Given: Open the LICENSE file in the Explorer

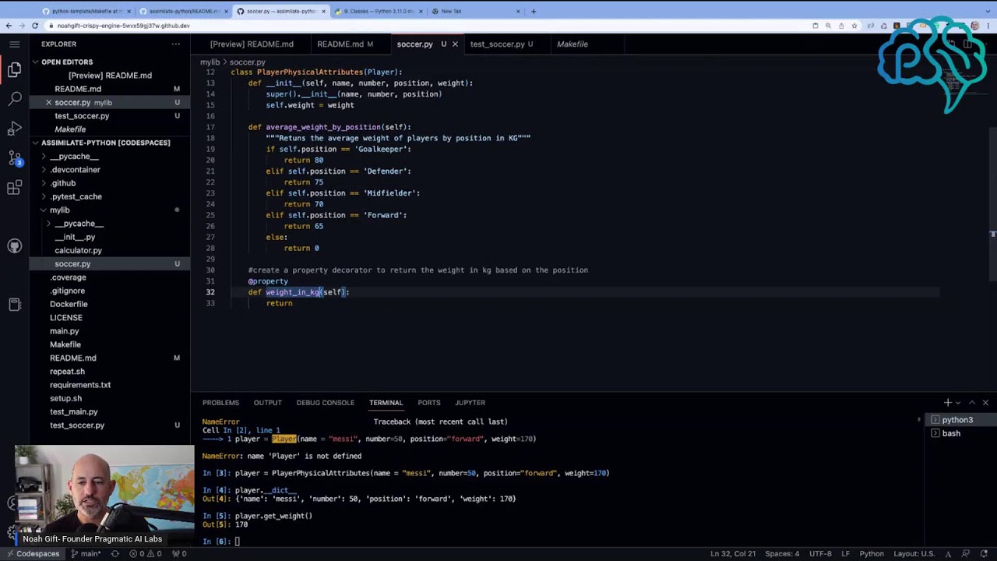Looking at the screenshot, I should (65, 318).
